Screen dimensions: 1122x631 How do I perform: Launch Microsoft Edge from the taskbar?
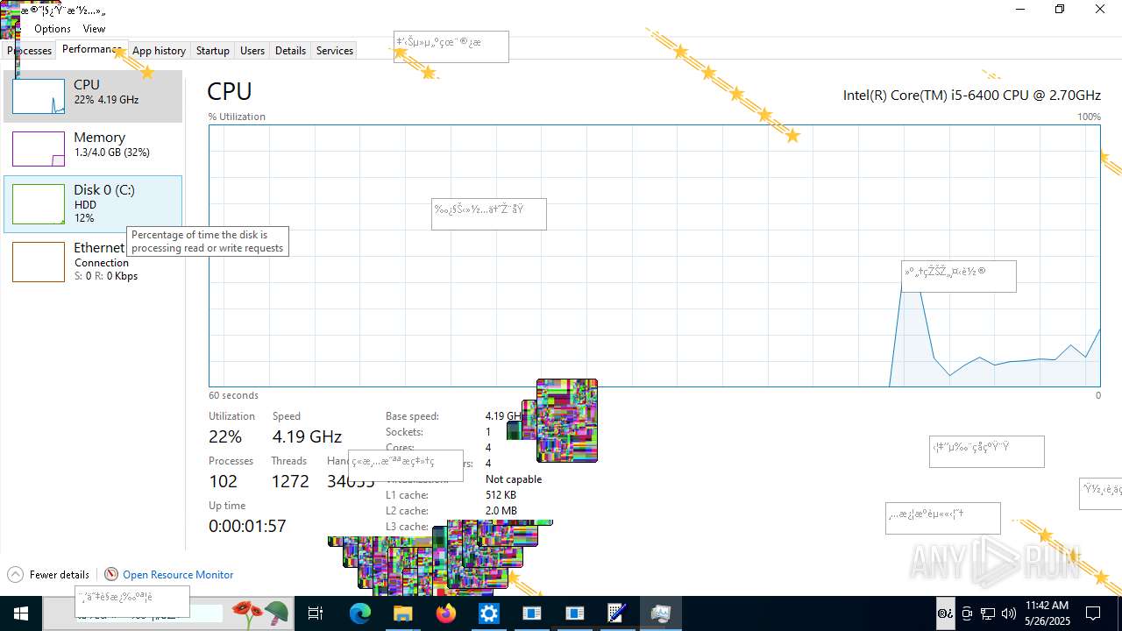click(x=360, y=613)
